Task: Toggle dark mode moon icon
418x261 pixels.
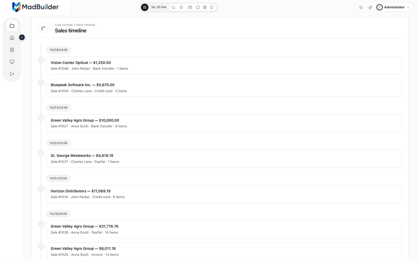Action: click(361, 7)
